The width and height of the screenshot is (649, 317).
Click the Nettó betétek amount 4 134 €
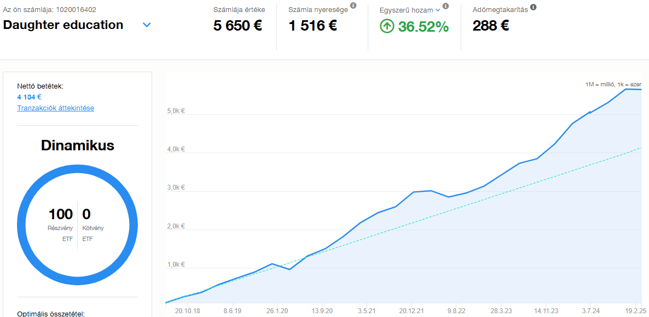click(30, 97)
